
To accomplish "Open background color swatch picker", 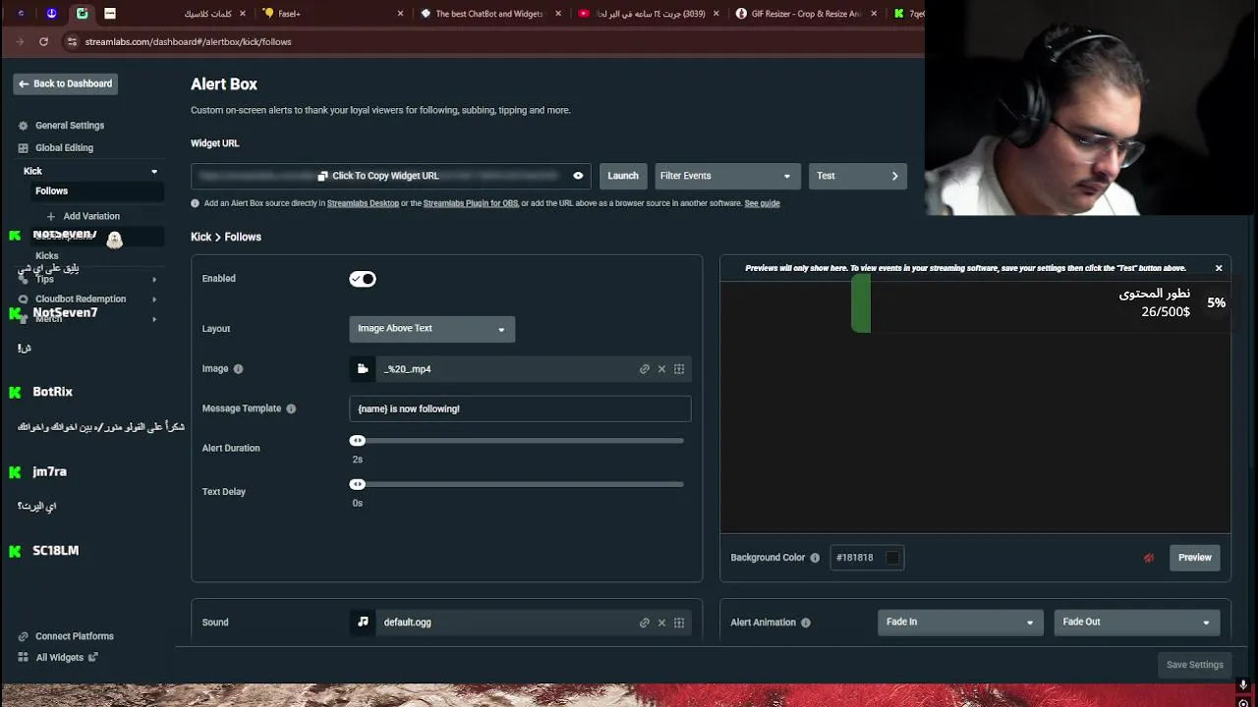I will [892, 558].
